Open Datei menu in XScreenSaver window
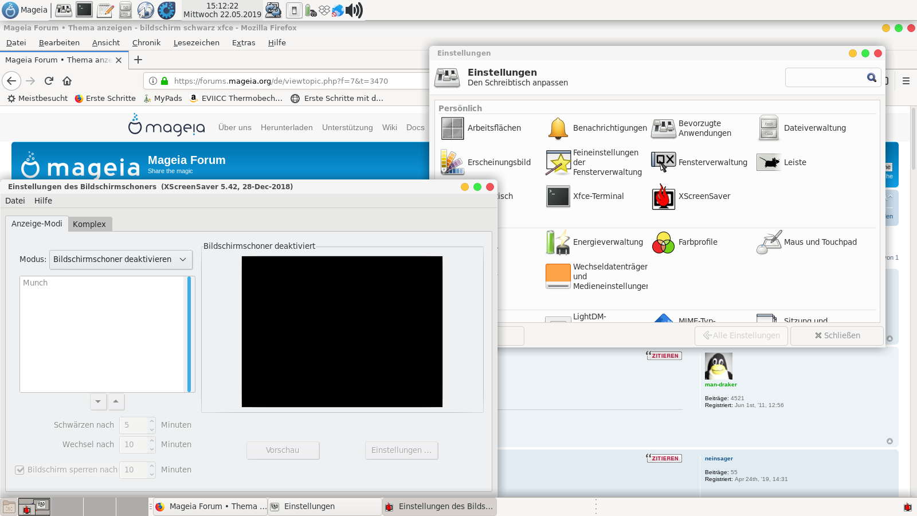The image size is (917, 516). point(15,201)
